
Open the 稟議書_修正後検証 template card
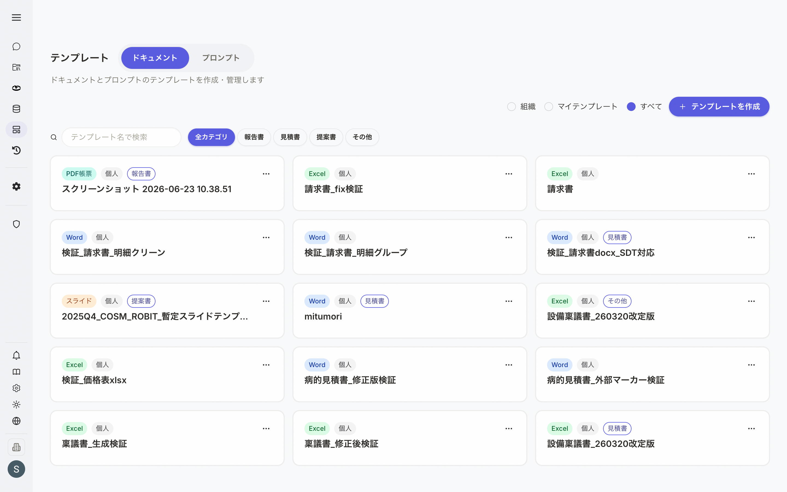(410, 438)
